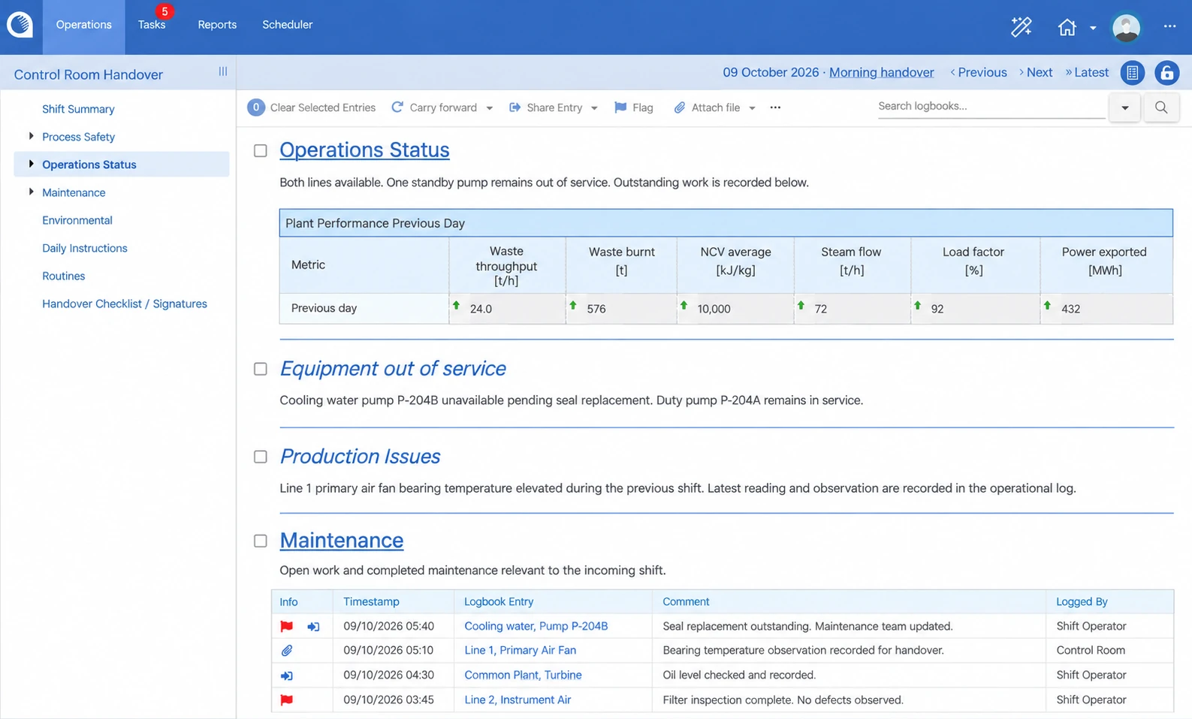
Task: Open Shift Summary in the sidebar
Action: [x=78, y=109]
